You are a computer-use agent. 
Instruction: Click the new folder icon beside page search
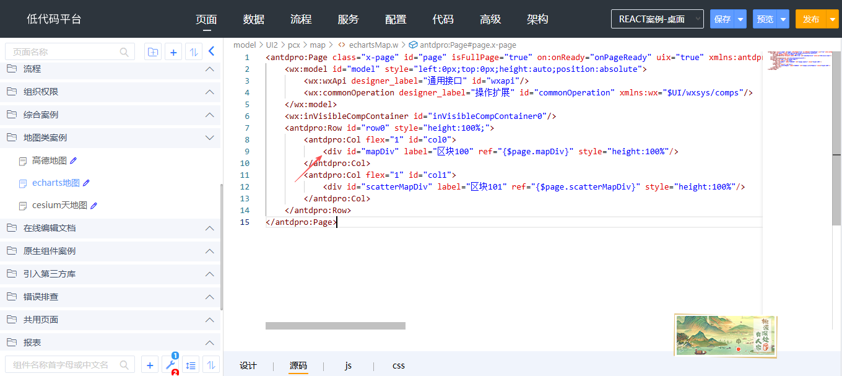152,52
